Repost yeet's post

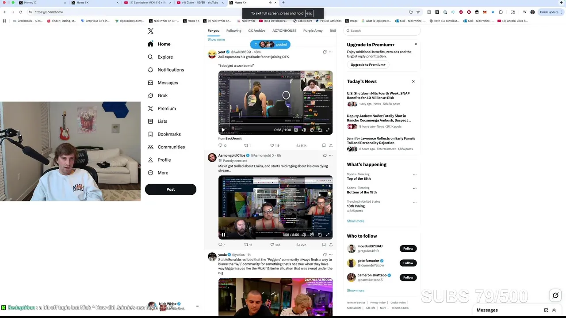click(248, 145)
